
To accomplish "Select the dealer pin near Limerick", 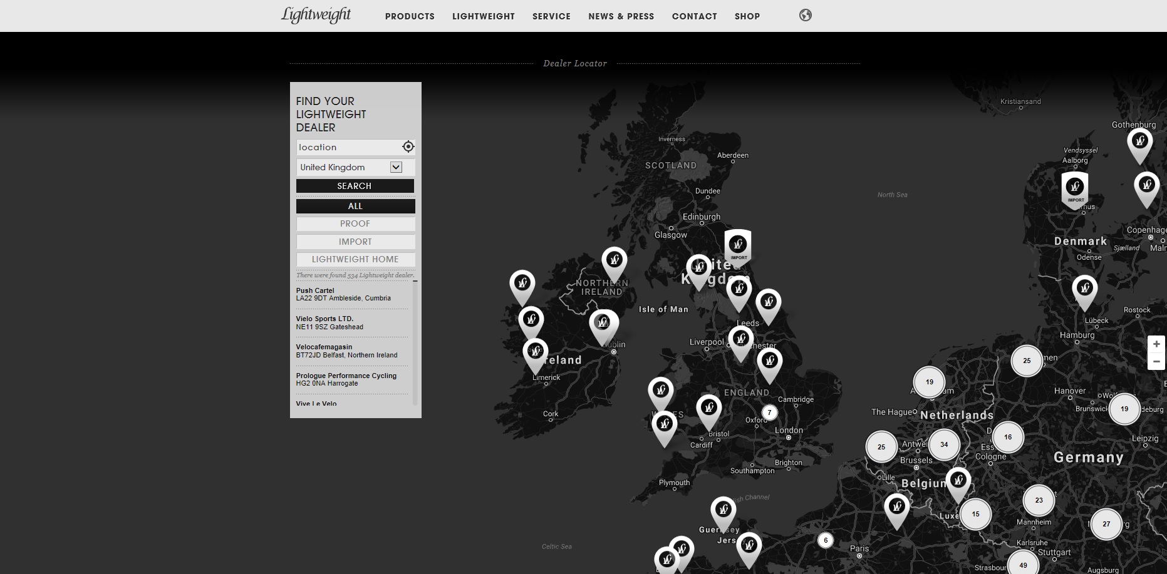I will coord(536,356).
